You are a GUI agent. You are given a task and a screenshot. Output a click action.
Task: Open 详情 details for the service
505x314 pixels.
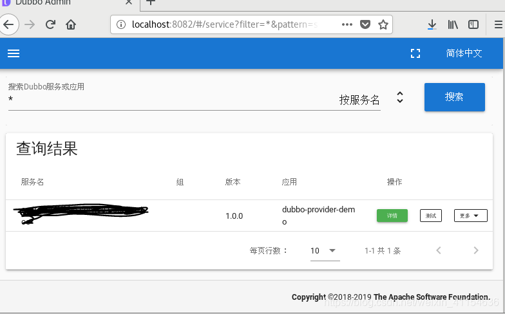(x=392, y=216)
